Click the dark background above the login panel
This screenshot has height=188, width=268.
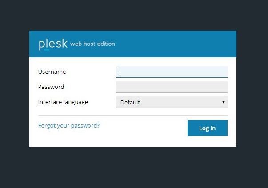coord(133,16)
